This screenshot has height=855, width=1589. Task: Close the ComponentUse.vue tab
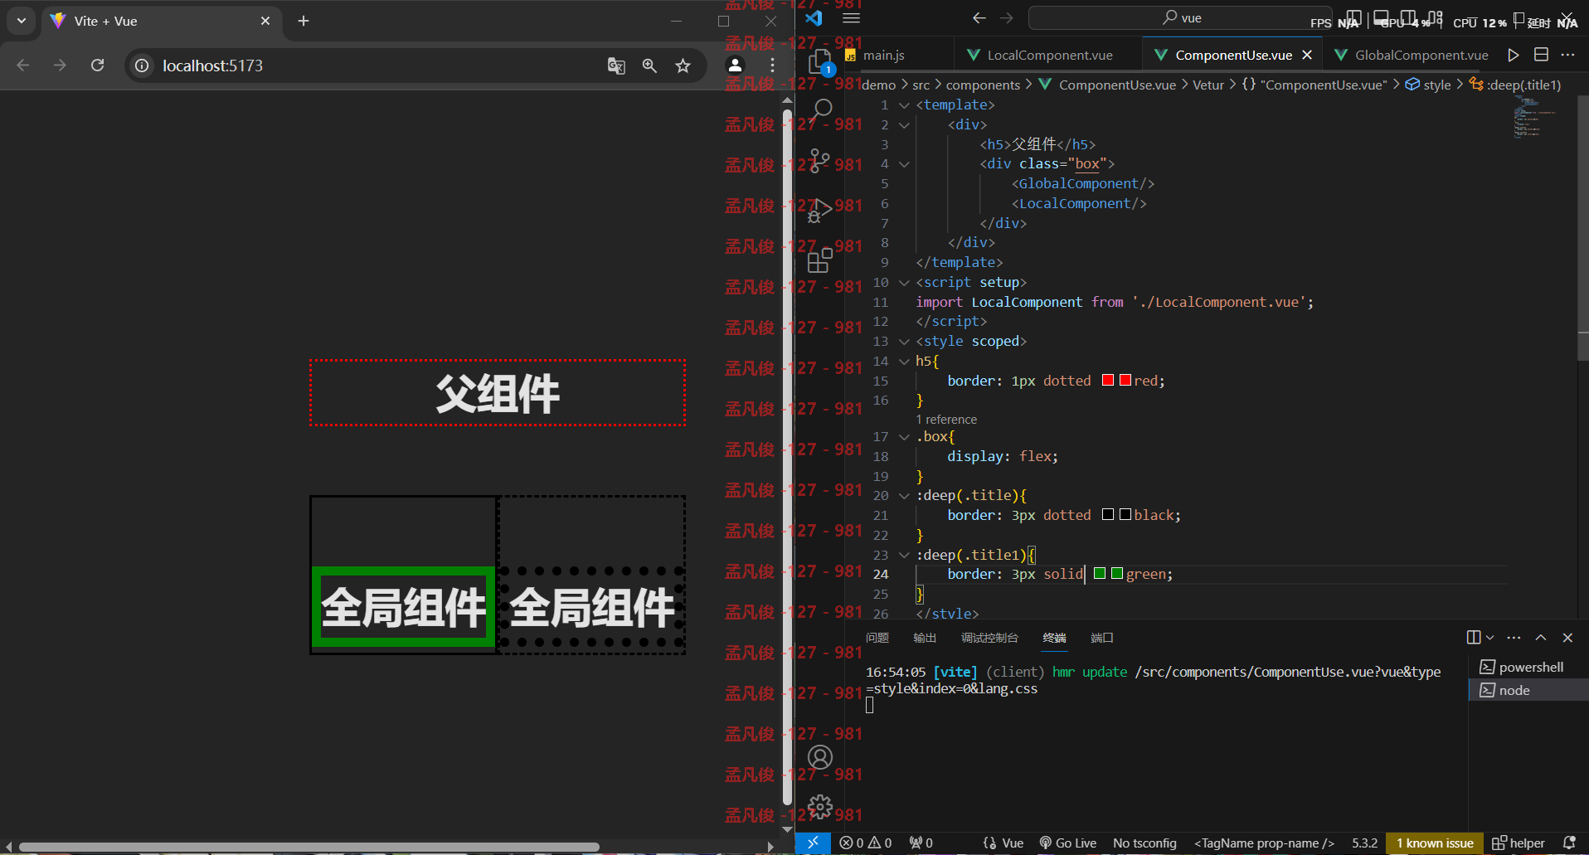1307,55
